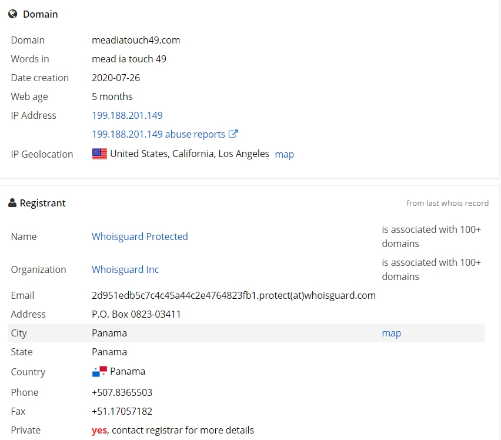Open IP address 199.188.201.149 link
The width and height of the screenshot is (501, 440).
click(127, 115)
